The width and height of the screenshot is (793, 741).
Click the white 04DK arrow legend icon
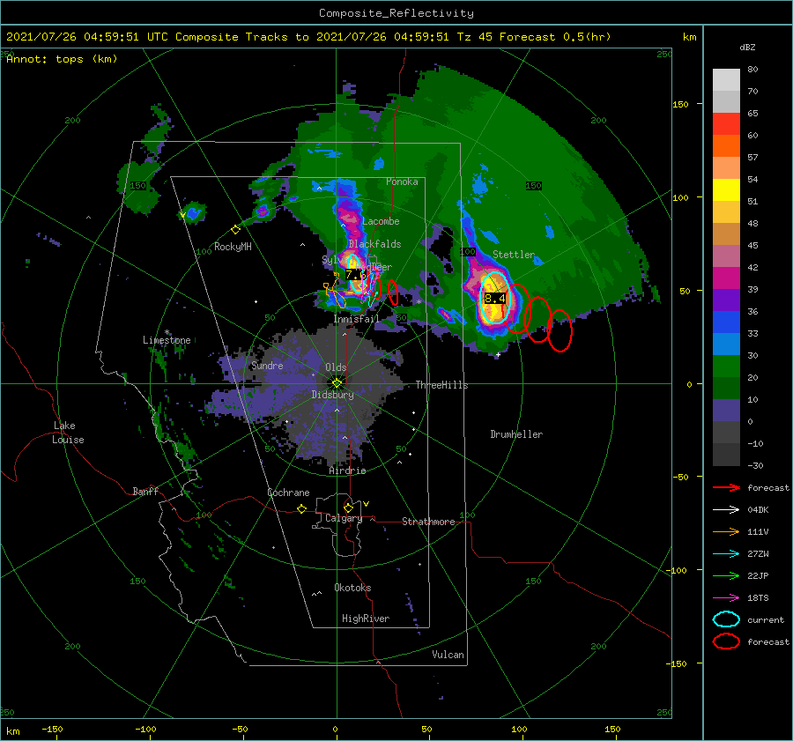tap(726, 510)
